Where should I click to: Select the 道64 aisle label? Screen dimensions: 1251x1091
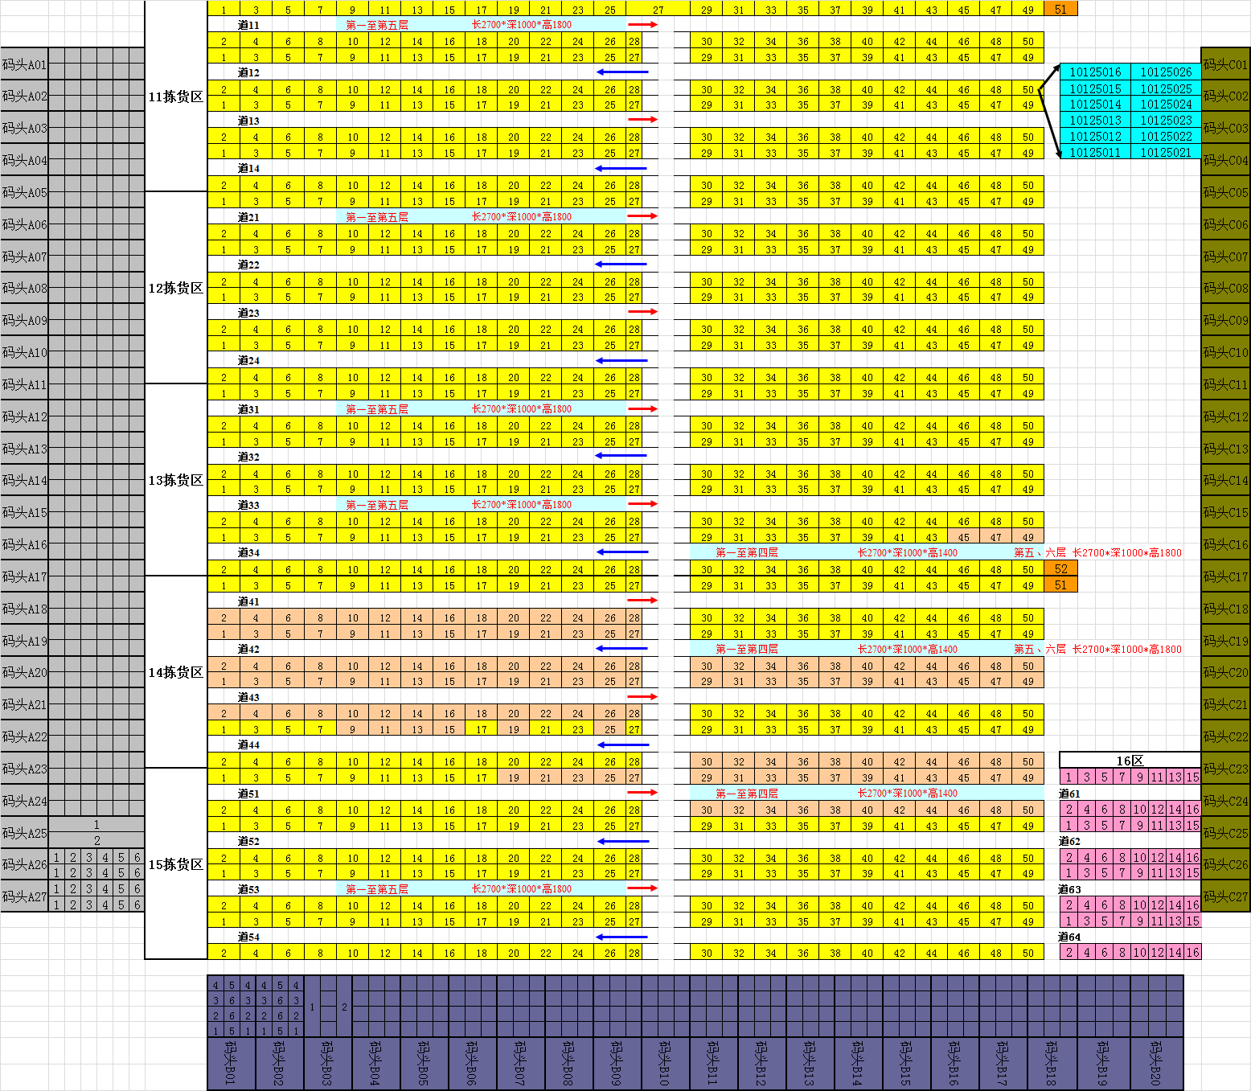[1069, 937]
